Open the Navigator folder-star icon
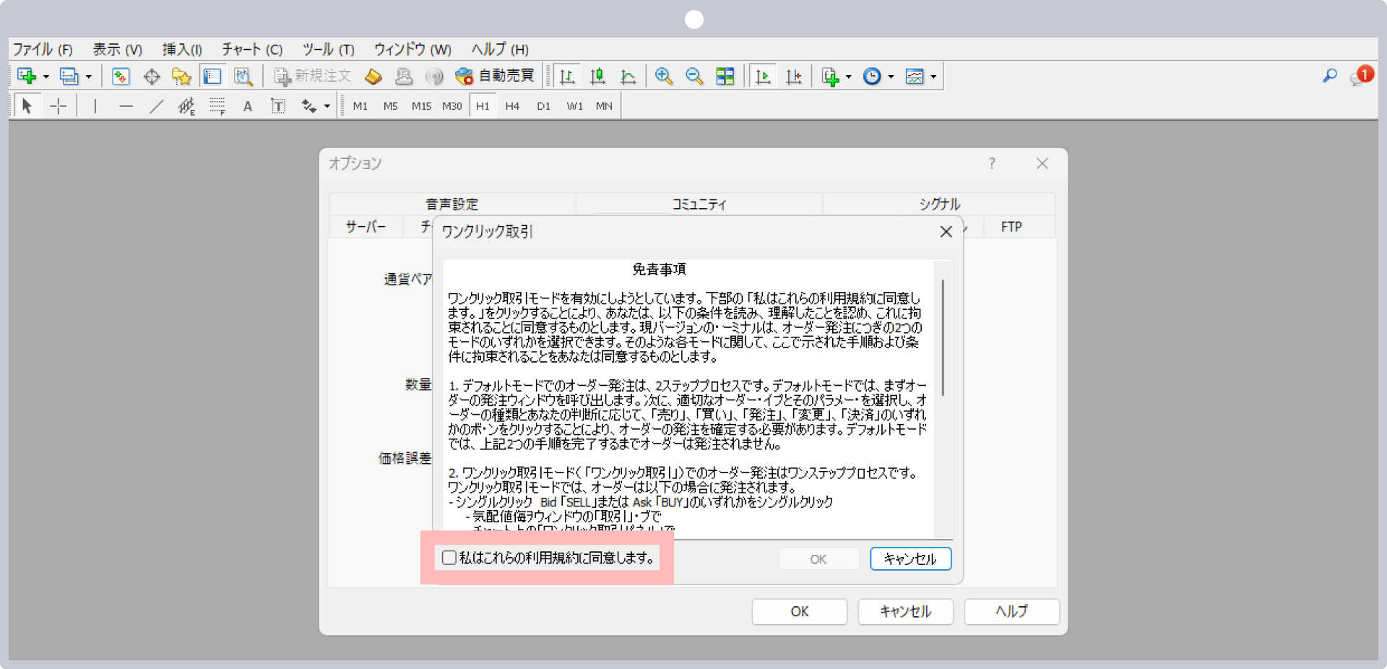 pos(181,76)
